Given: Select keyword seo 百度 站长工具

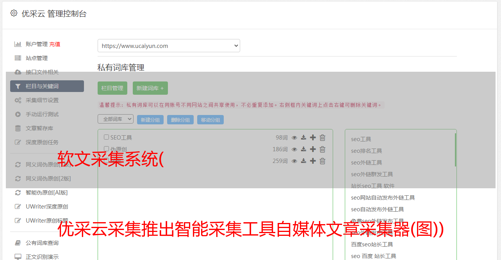Looking at the screenshot, I should tap(373, 256).
